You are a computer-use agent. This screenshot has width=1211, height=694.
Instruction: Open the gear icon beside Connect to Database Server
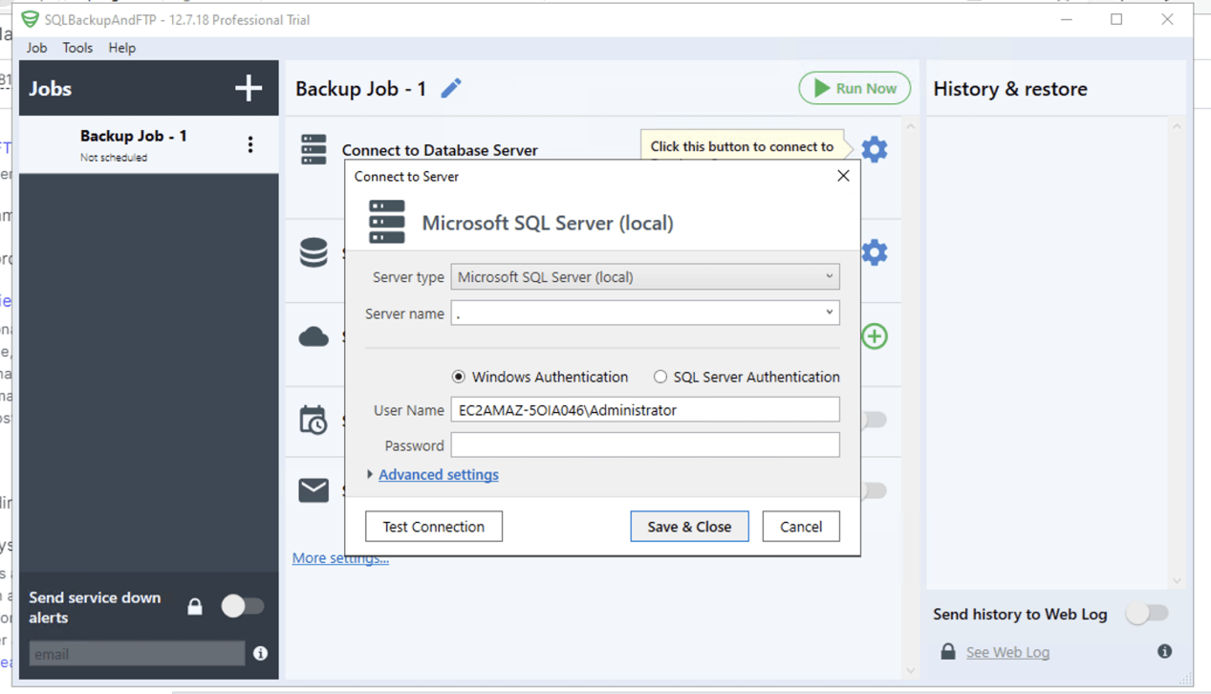873,149
